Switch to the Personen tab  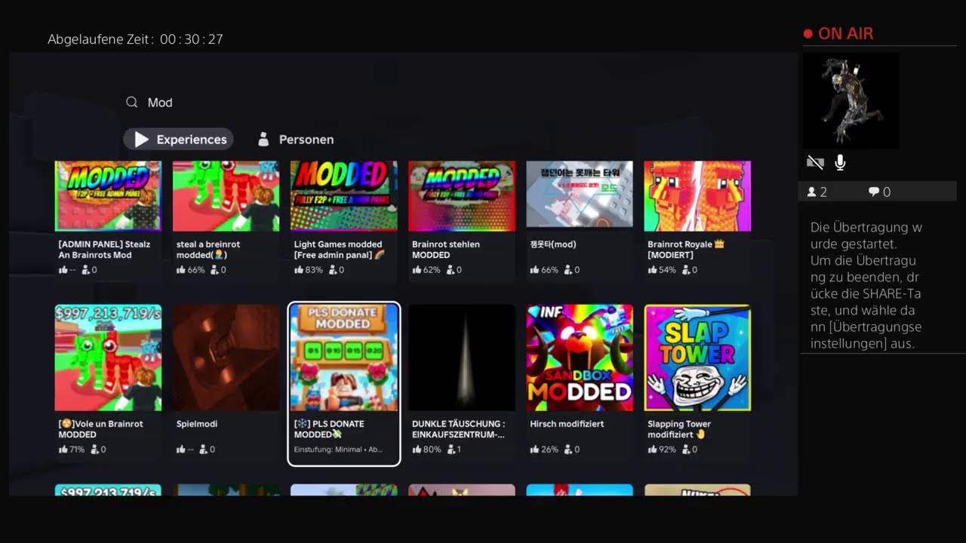coord(295,140)
